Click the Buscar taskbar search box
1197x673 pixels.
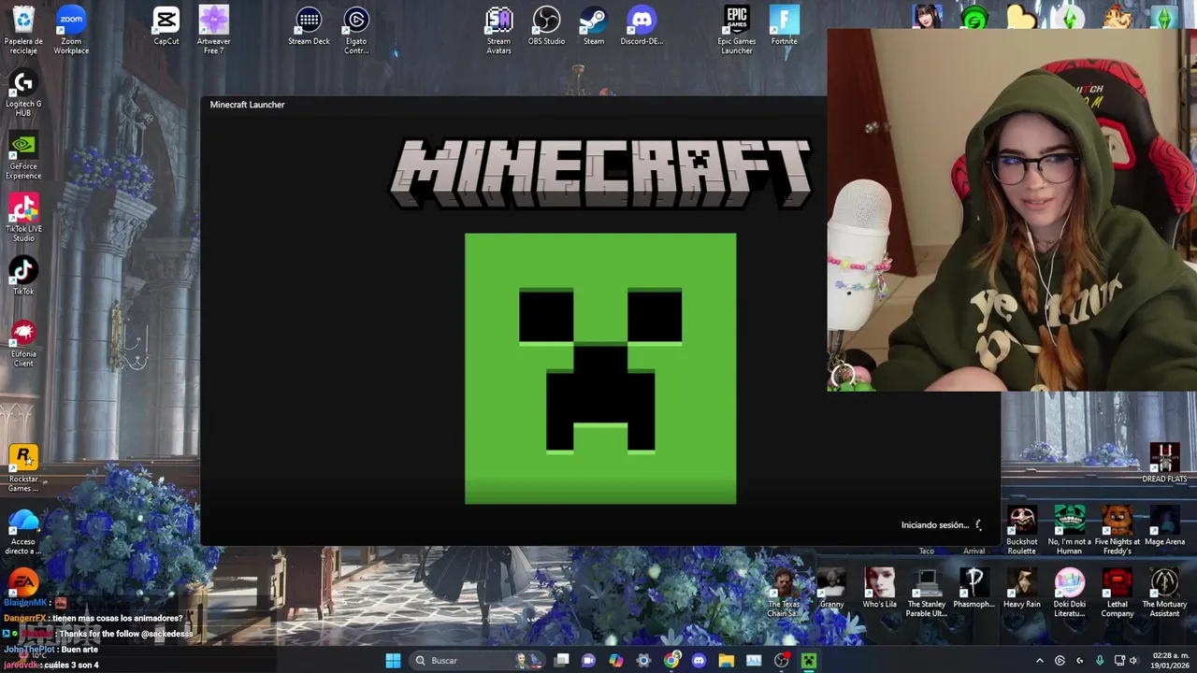(478, 661)
